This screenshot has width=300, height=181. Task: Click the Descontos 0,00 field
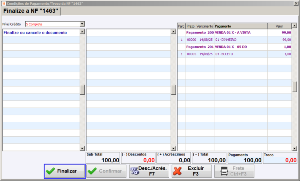[138, 158]
